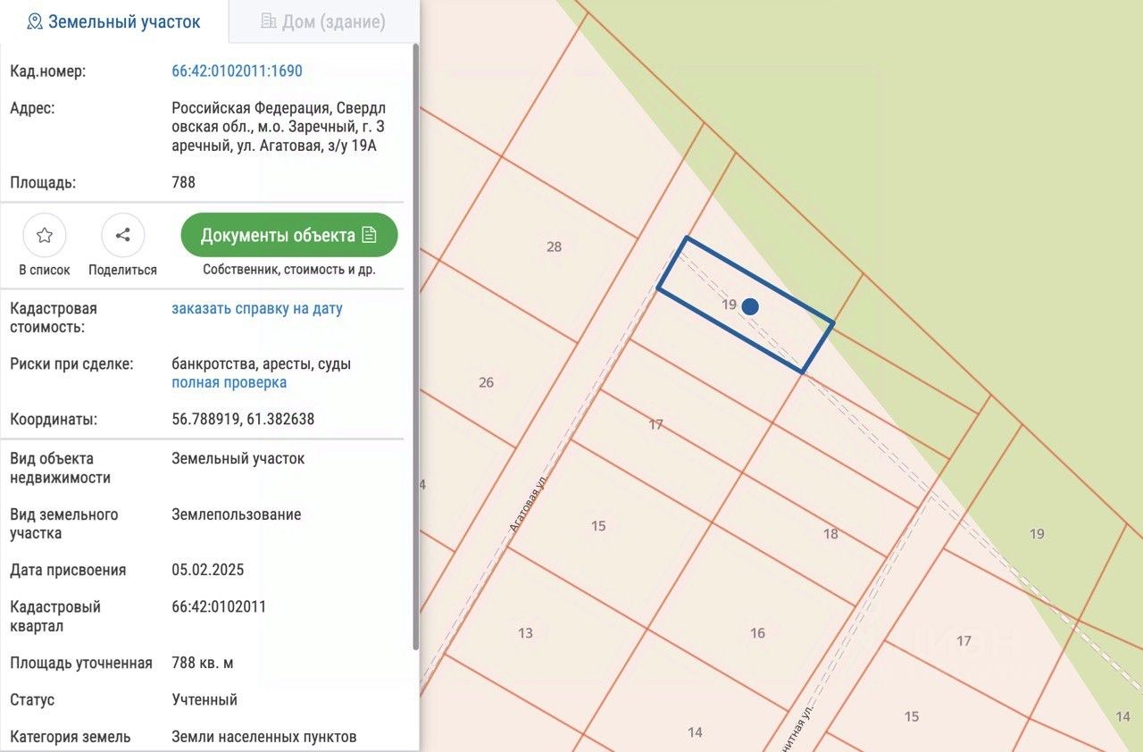Select parcel 17 near Агатовая street

click(655, 424)
